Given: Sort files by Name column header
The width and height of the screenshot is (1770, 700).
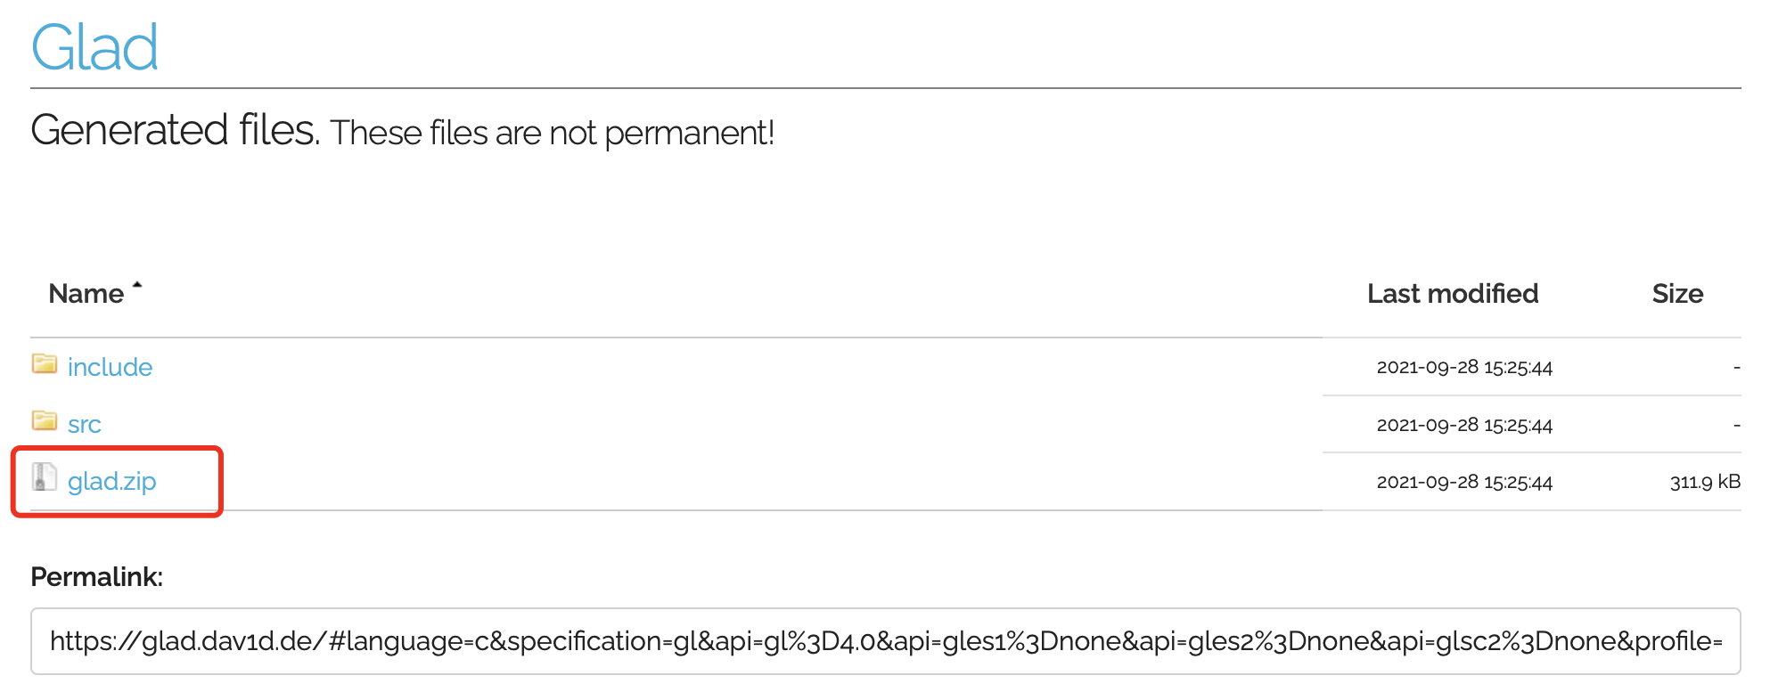Looking at the screenshot, I should (x=86, y=294).
